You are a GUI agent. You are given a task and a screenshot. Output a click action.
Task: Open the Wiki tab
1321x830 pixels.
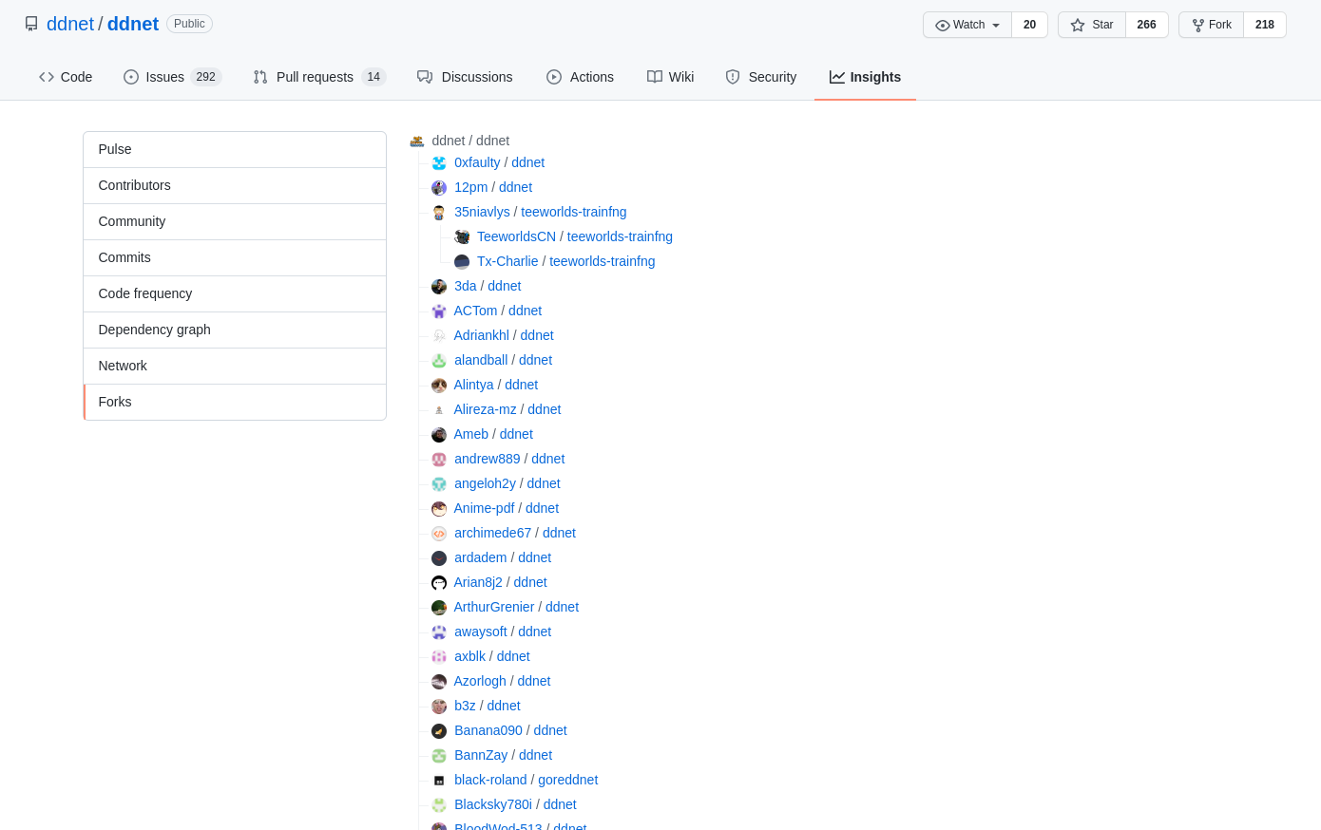pyautogui.click(x=671, y=77)
